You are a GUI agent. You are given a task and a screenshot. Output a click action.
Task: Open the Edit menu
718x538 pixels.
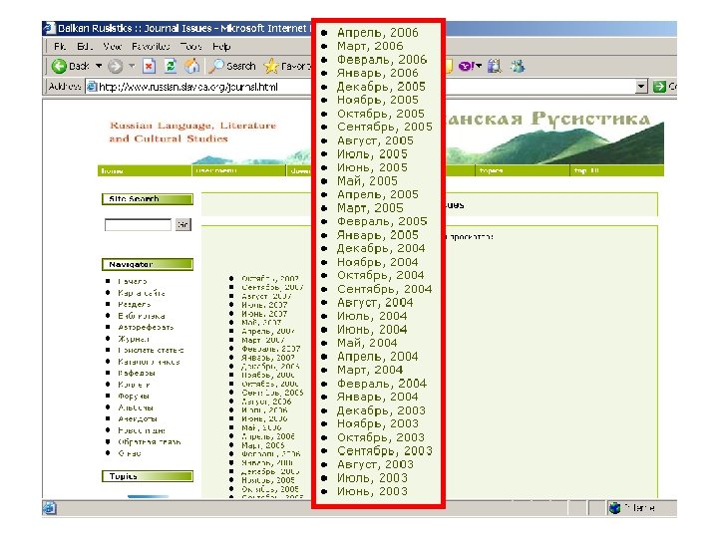coord(84,46)
